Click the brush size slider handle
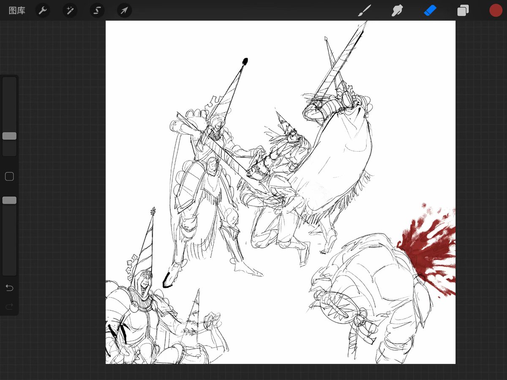The image size is (507, 380). [9, 136]
